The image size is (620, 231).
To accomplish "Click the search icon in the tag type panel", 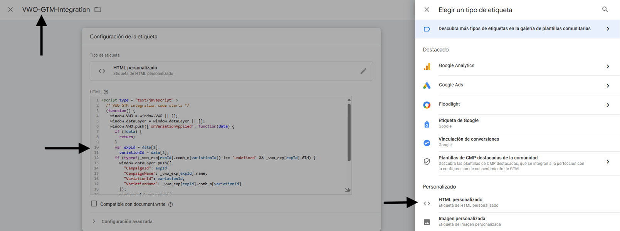I will click(x=605, y=10).
